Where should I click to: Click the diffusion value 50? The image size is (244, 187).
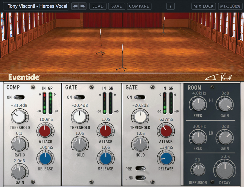tap(197, 160)
